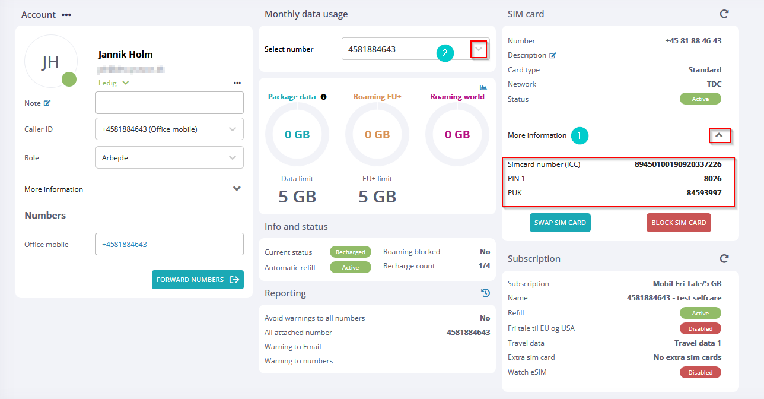Select the PIN 1 value 8026
Image resolution: width=764 pixels, height=399 pixels.
pyautogui.click(x=713, y=178)
